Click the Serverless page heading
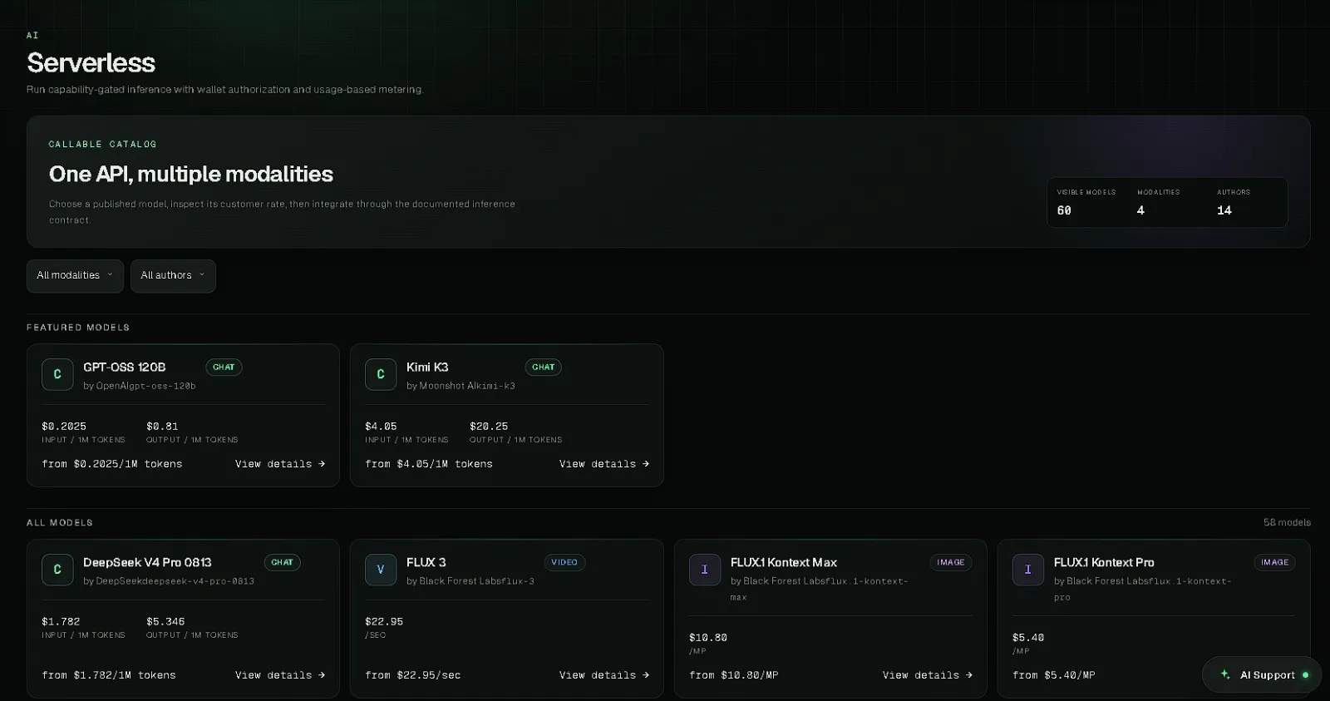1330x701 pixels. (91, 62)
